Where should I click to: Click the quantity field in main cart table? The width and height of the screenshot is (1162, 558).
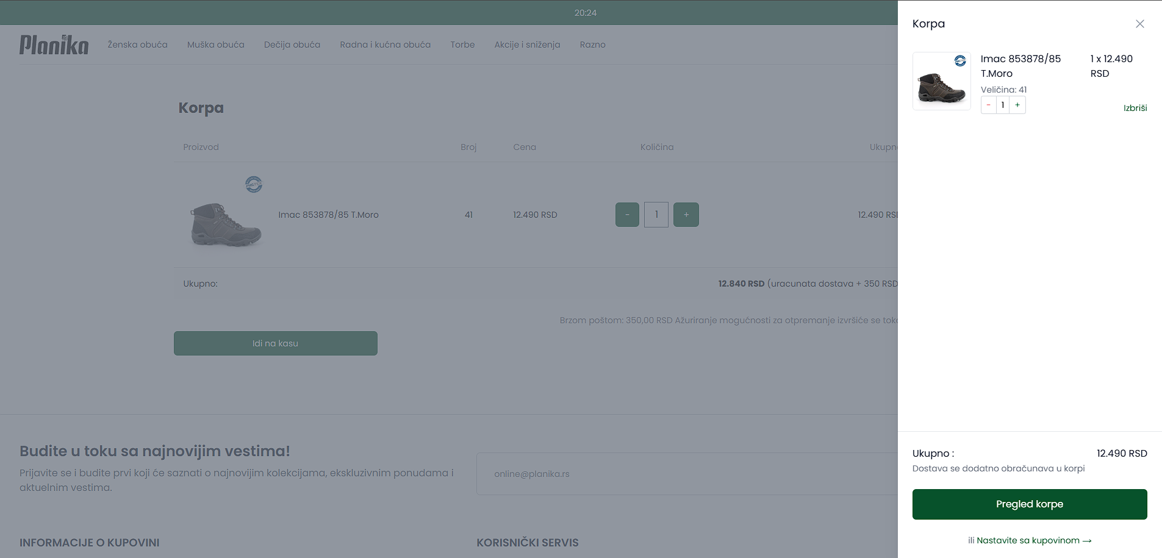(x=656, y=215)
